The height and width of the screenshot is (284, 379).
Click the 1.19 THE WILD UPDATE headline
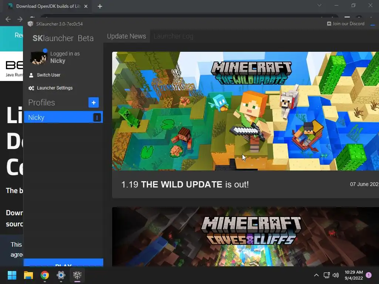(185, 185)
